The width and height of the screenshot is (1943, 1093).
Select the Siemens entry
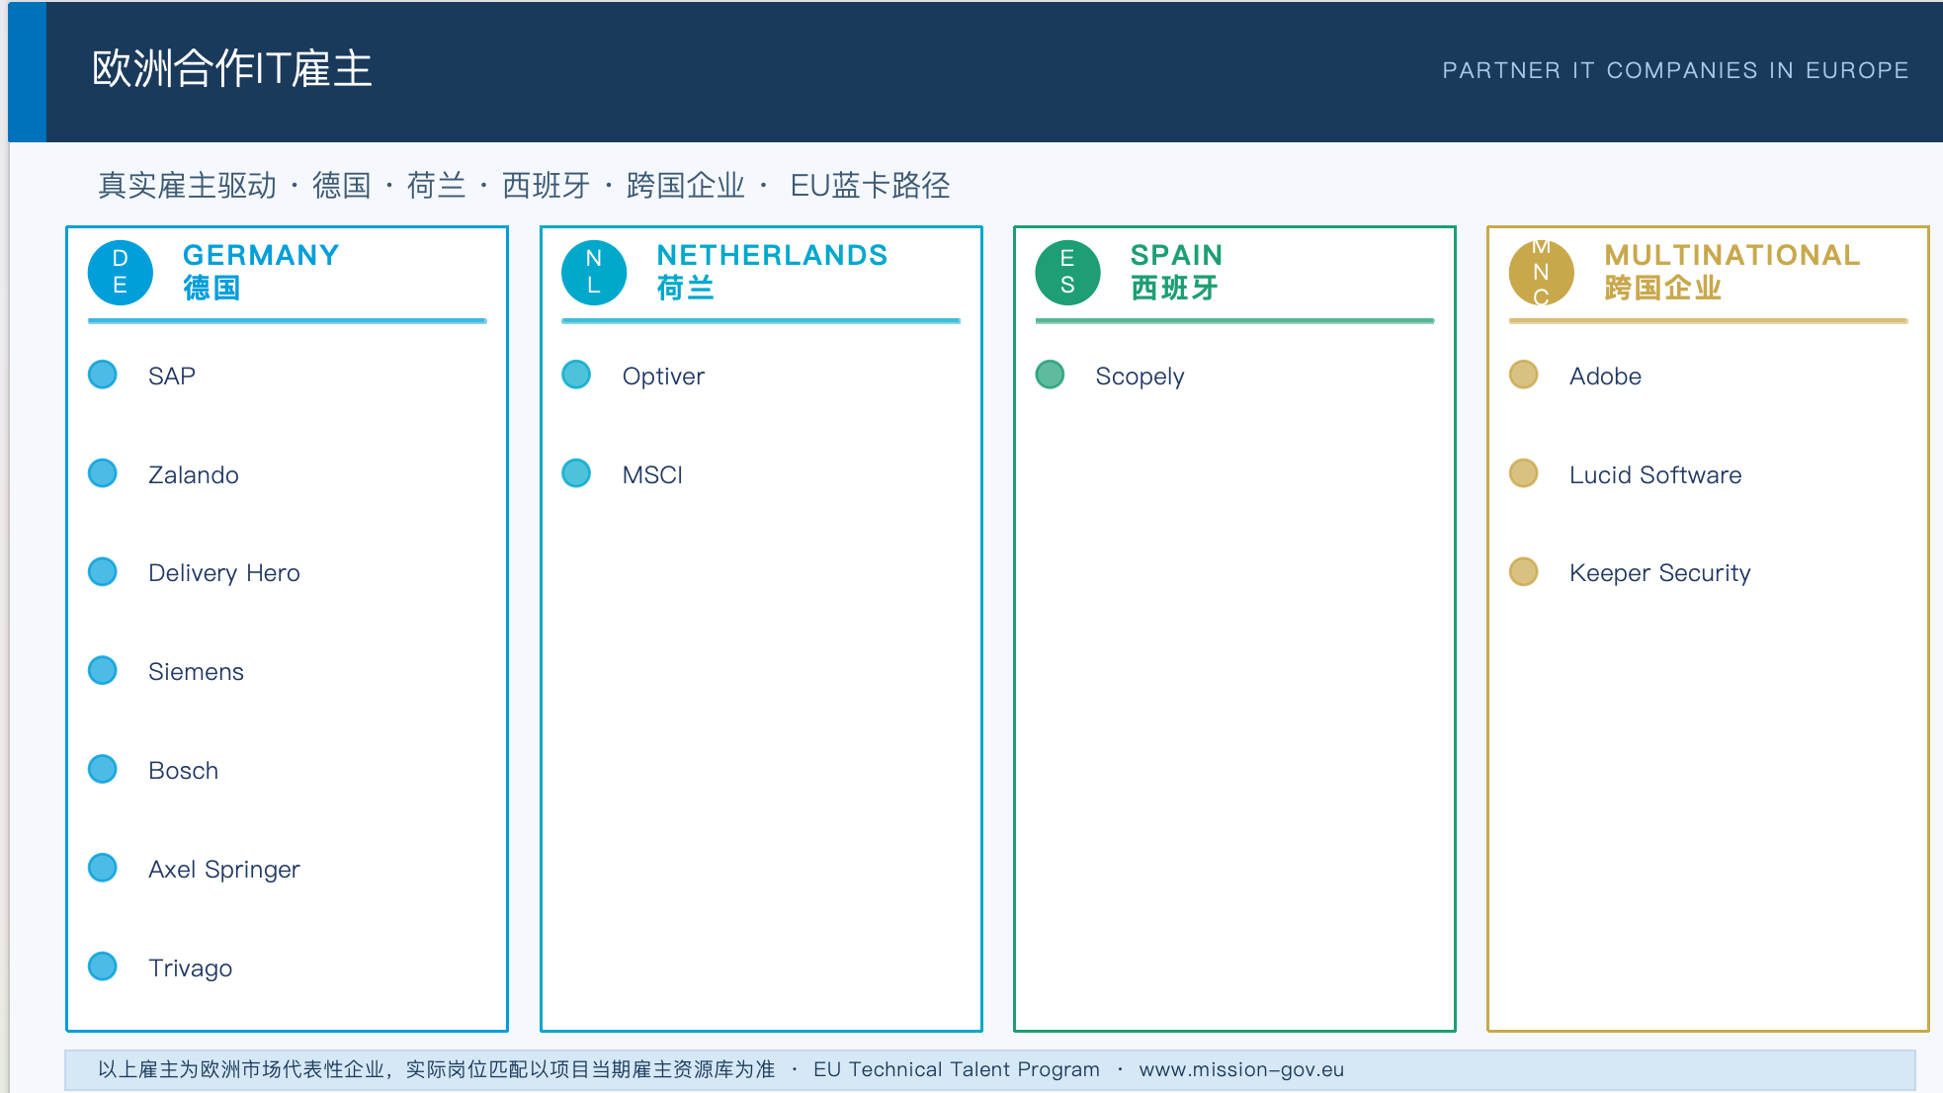196,672
